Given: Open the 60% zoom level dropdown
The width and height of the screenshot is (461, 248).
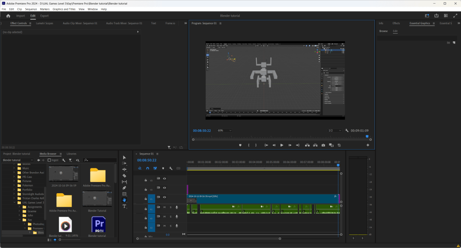Looking at the screenshot, I should point(225,130).
